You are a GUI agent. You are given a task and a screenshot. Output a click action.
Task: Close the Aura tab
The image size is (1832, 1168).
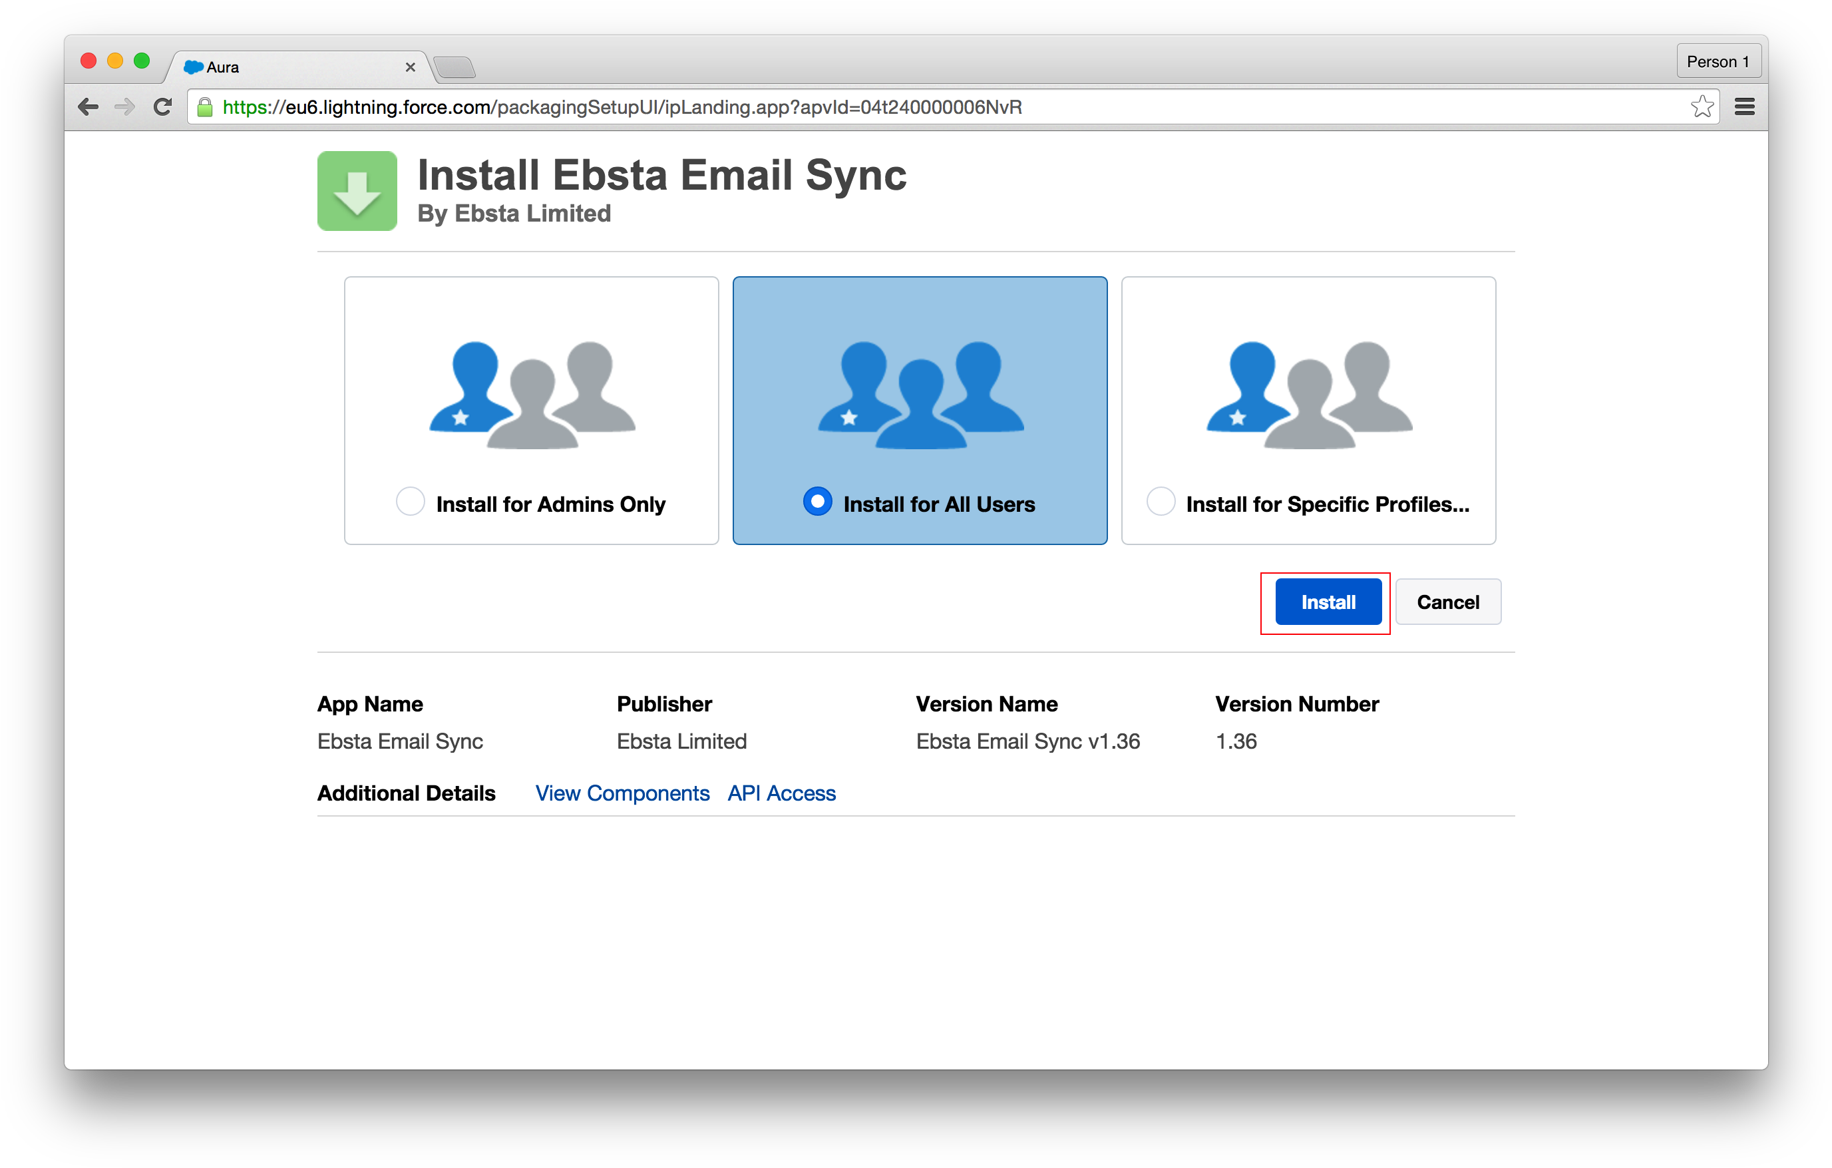(410, 67)
